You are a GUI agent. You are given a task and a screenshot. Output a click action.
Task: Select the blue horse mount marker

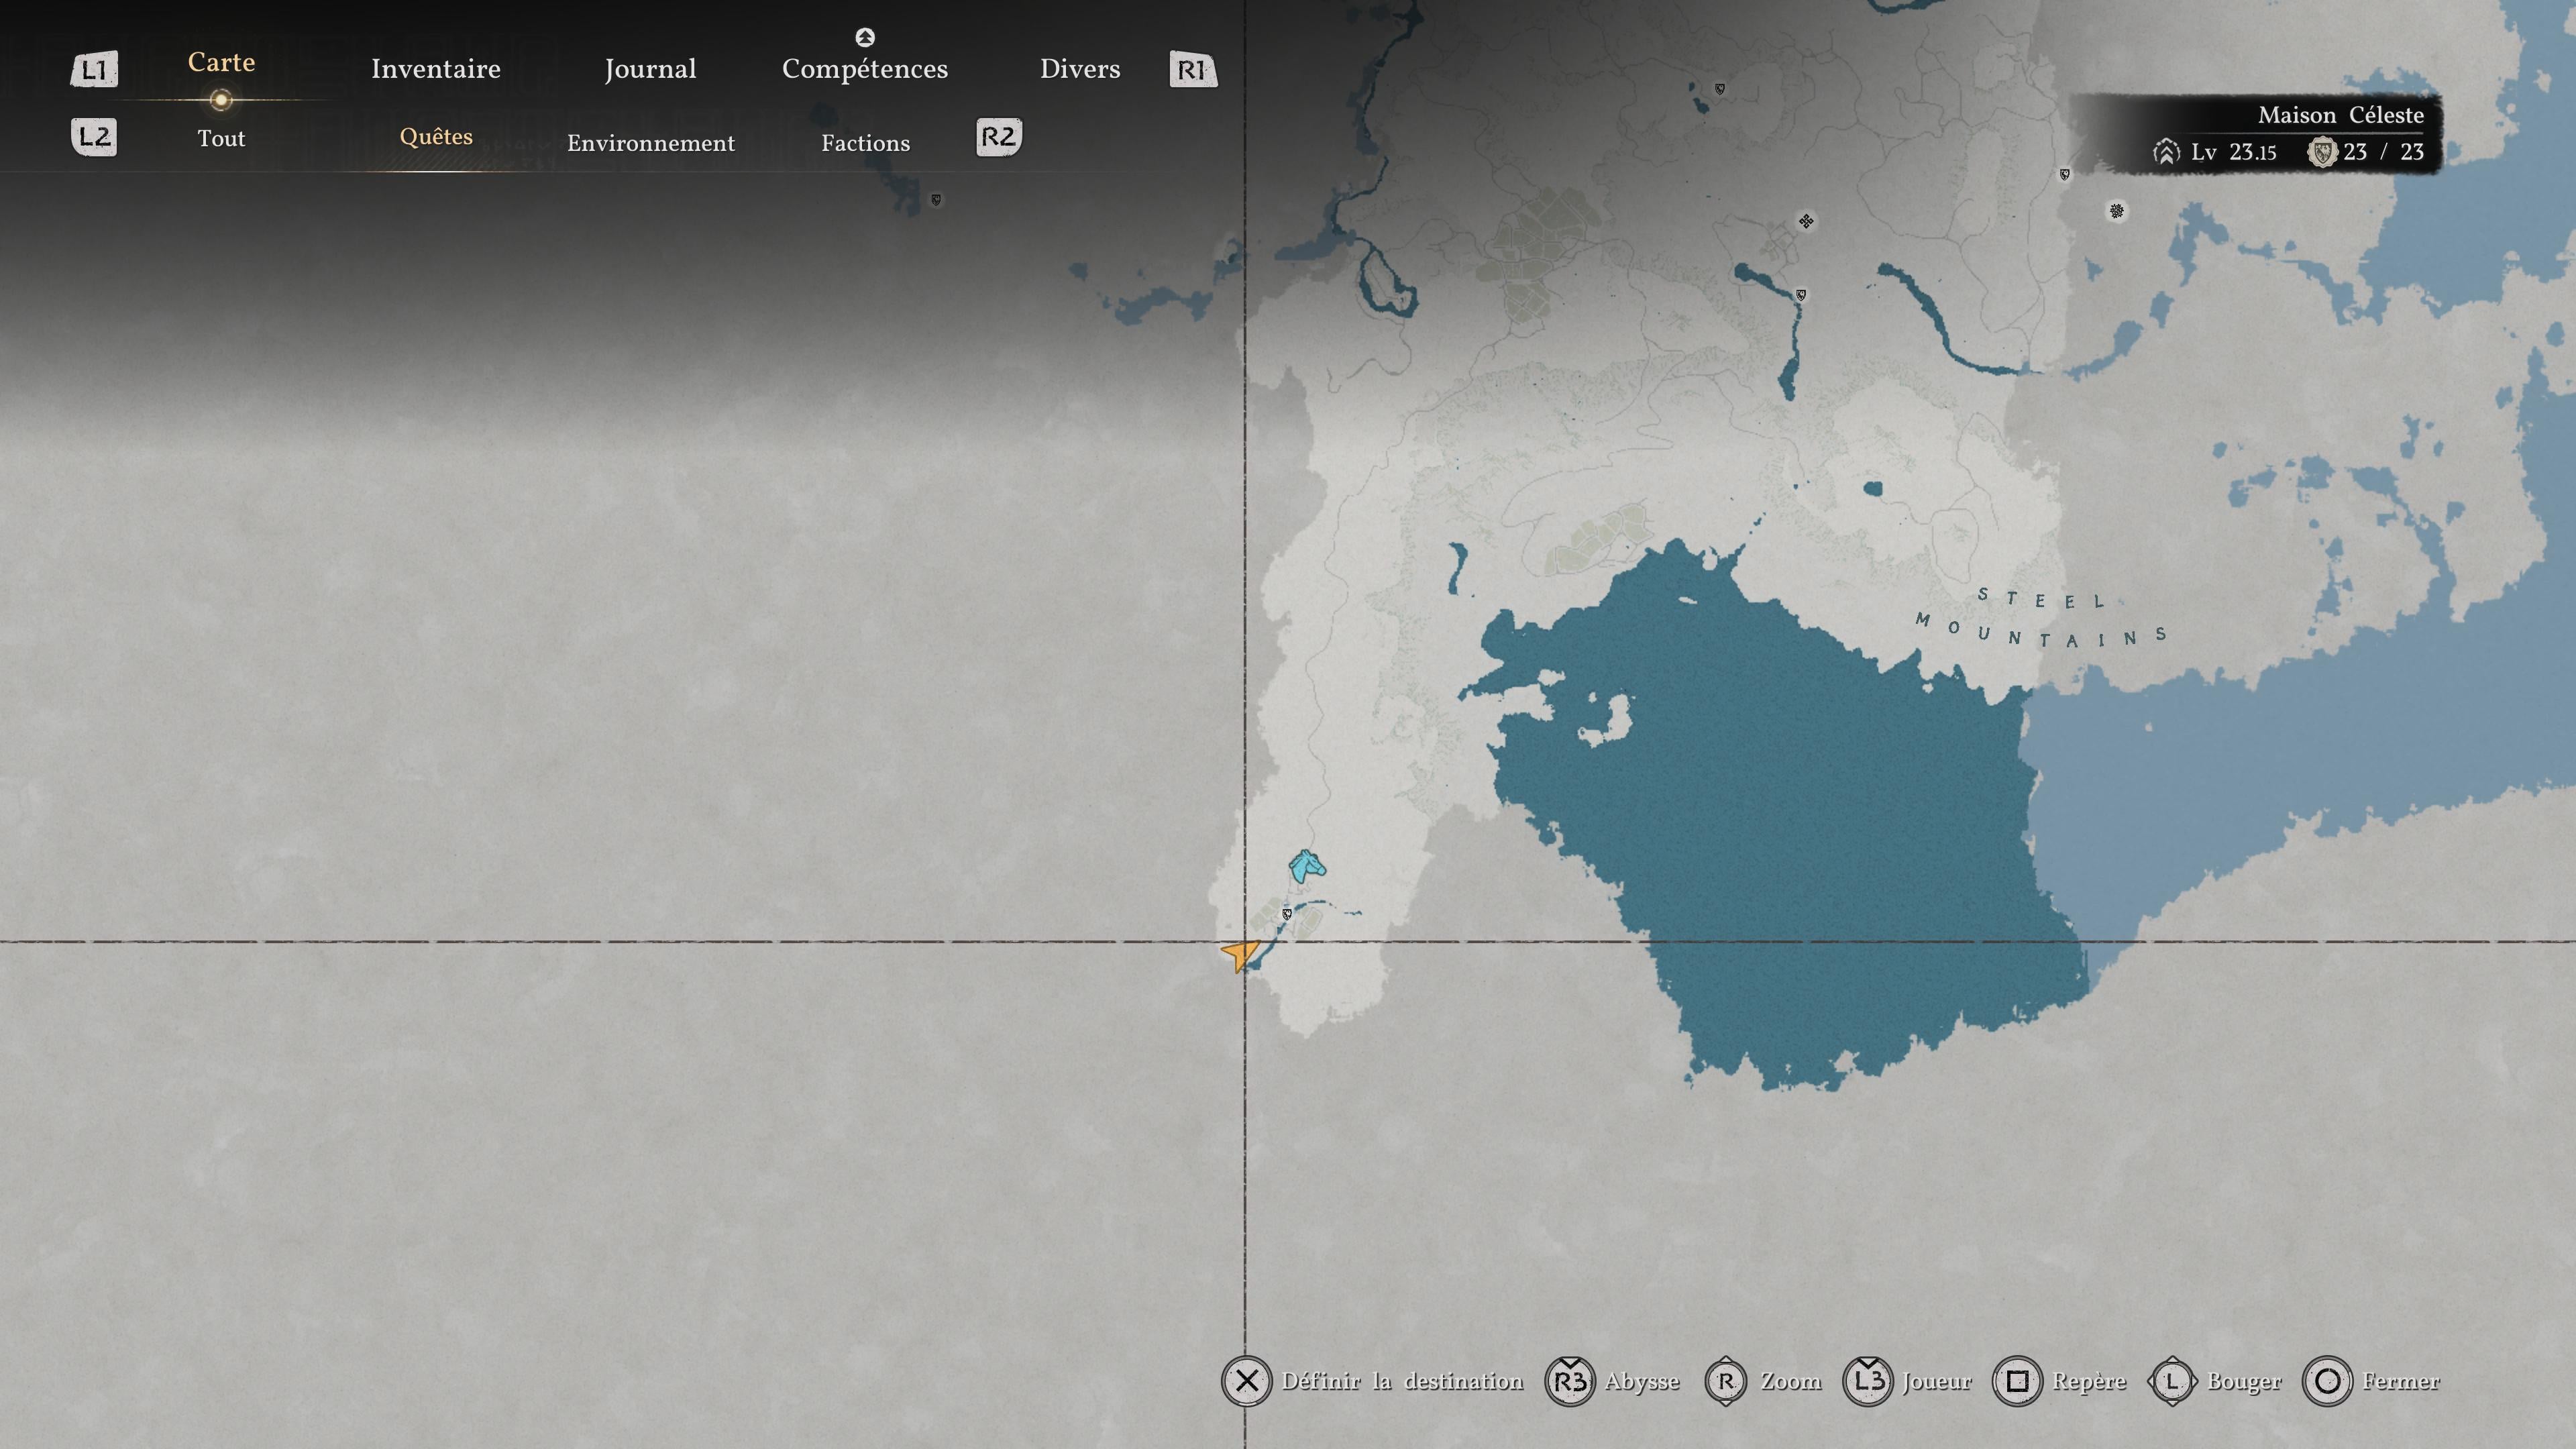point(1307,866)
